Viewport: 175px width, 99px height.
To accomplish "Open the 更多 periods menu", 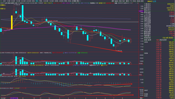I will [x=78, y=1].
